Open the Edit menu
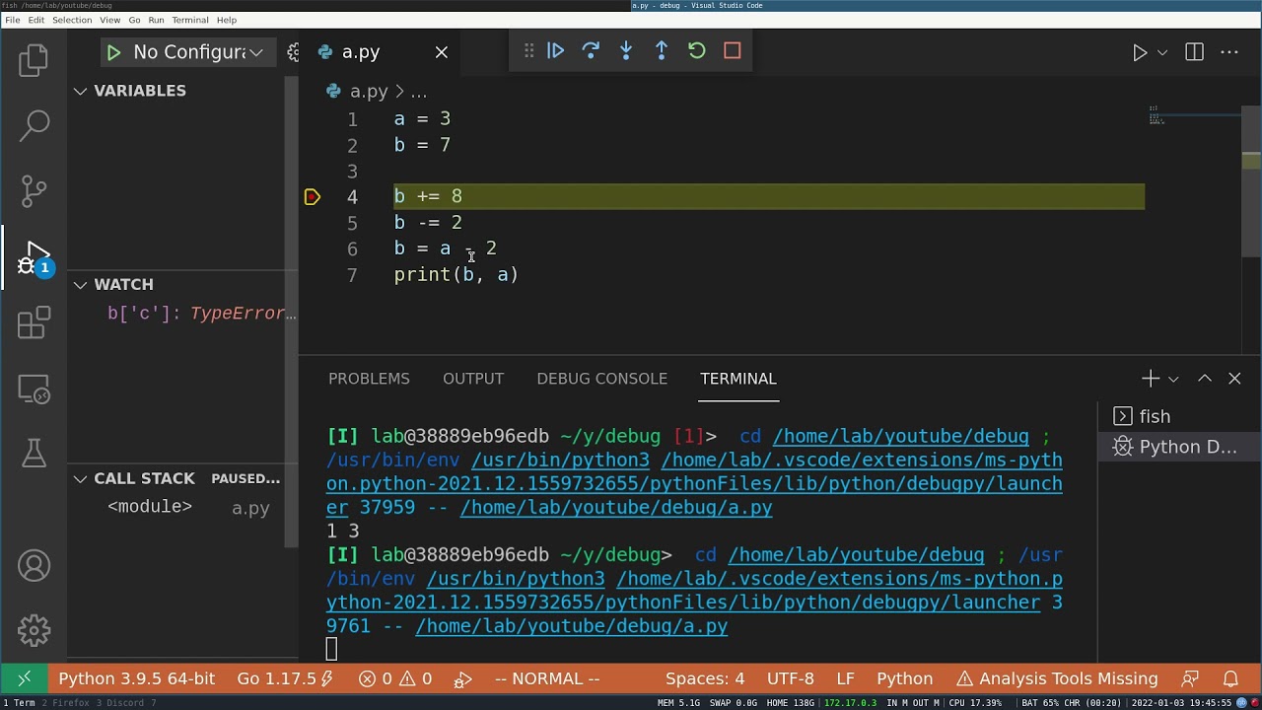1262x710 pixels. click(x=36, y=20)
